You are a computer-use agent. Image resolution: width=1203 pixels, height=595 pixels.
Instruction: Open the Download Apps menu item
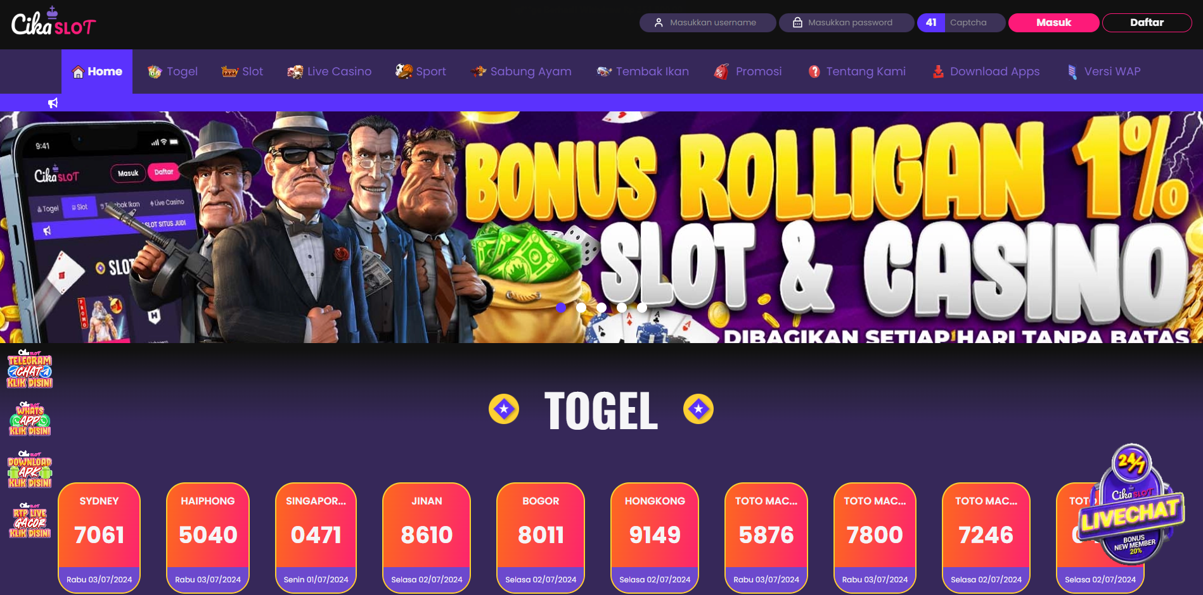[986, 72]
